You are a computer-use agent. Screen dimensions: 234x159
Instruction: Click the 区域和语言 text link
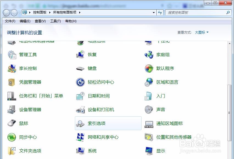click(167, 82)
